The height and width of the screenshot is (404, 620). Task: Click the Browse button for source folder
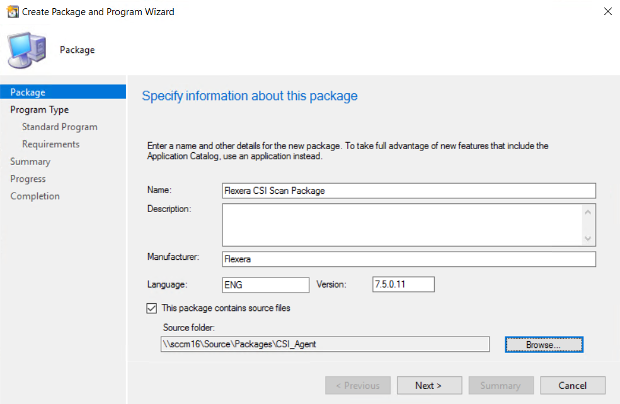(544, 344)
